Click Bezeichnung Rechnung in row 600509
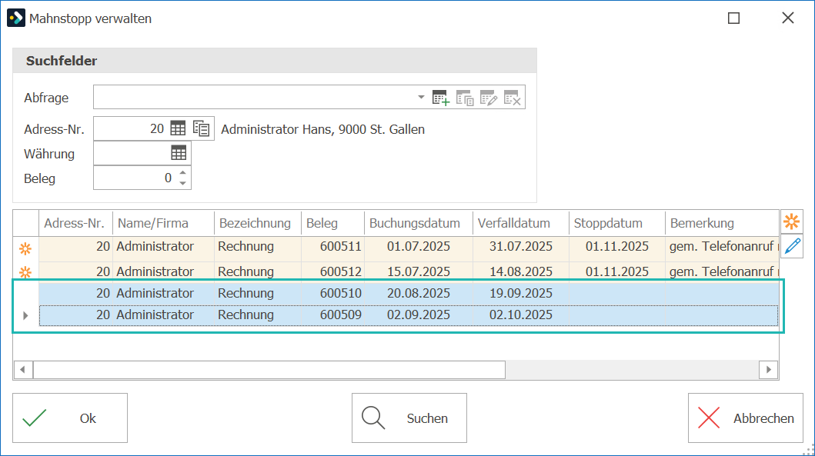This screenshot has width=815, height=456. [258, 315]
